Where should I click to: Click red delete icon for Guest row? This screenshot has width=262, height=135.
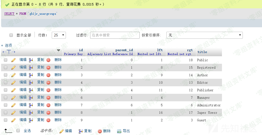[x=48, y=120]
